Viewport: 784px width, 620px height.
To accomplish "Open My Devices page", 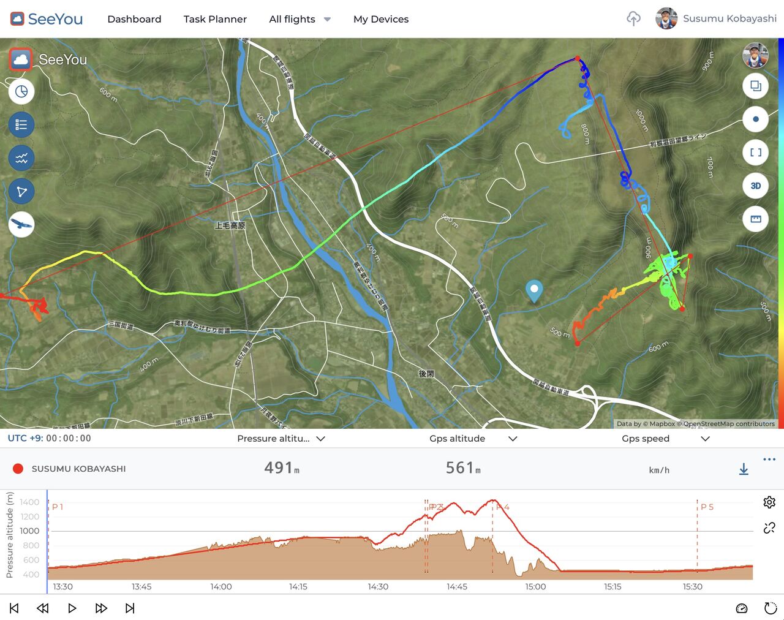I will [x=381, y=19].
